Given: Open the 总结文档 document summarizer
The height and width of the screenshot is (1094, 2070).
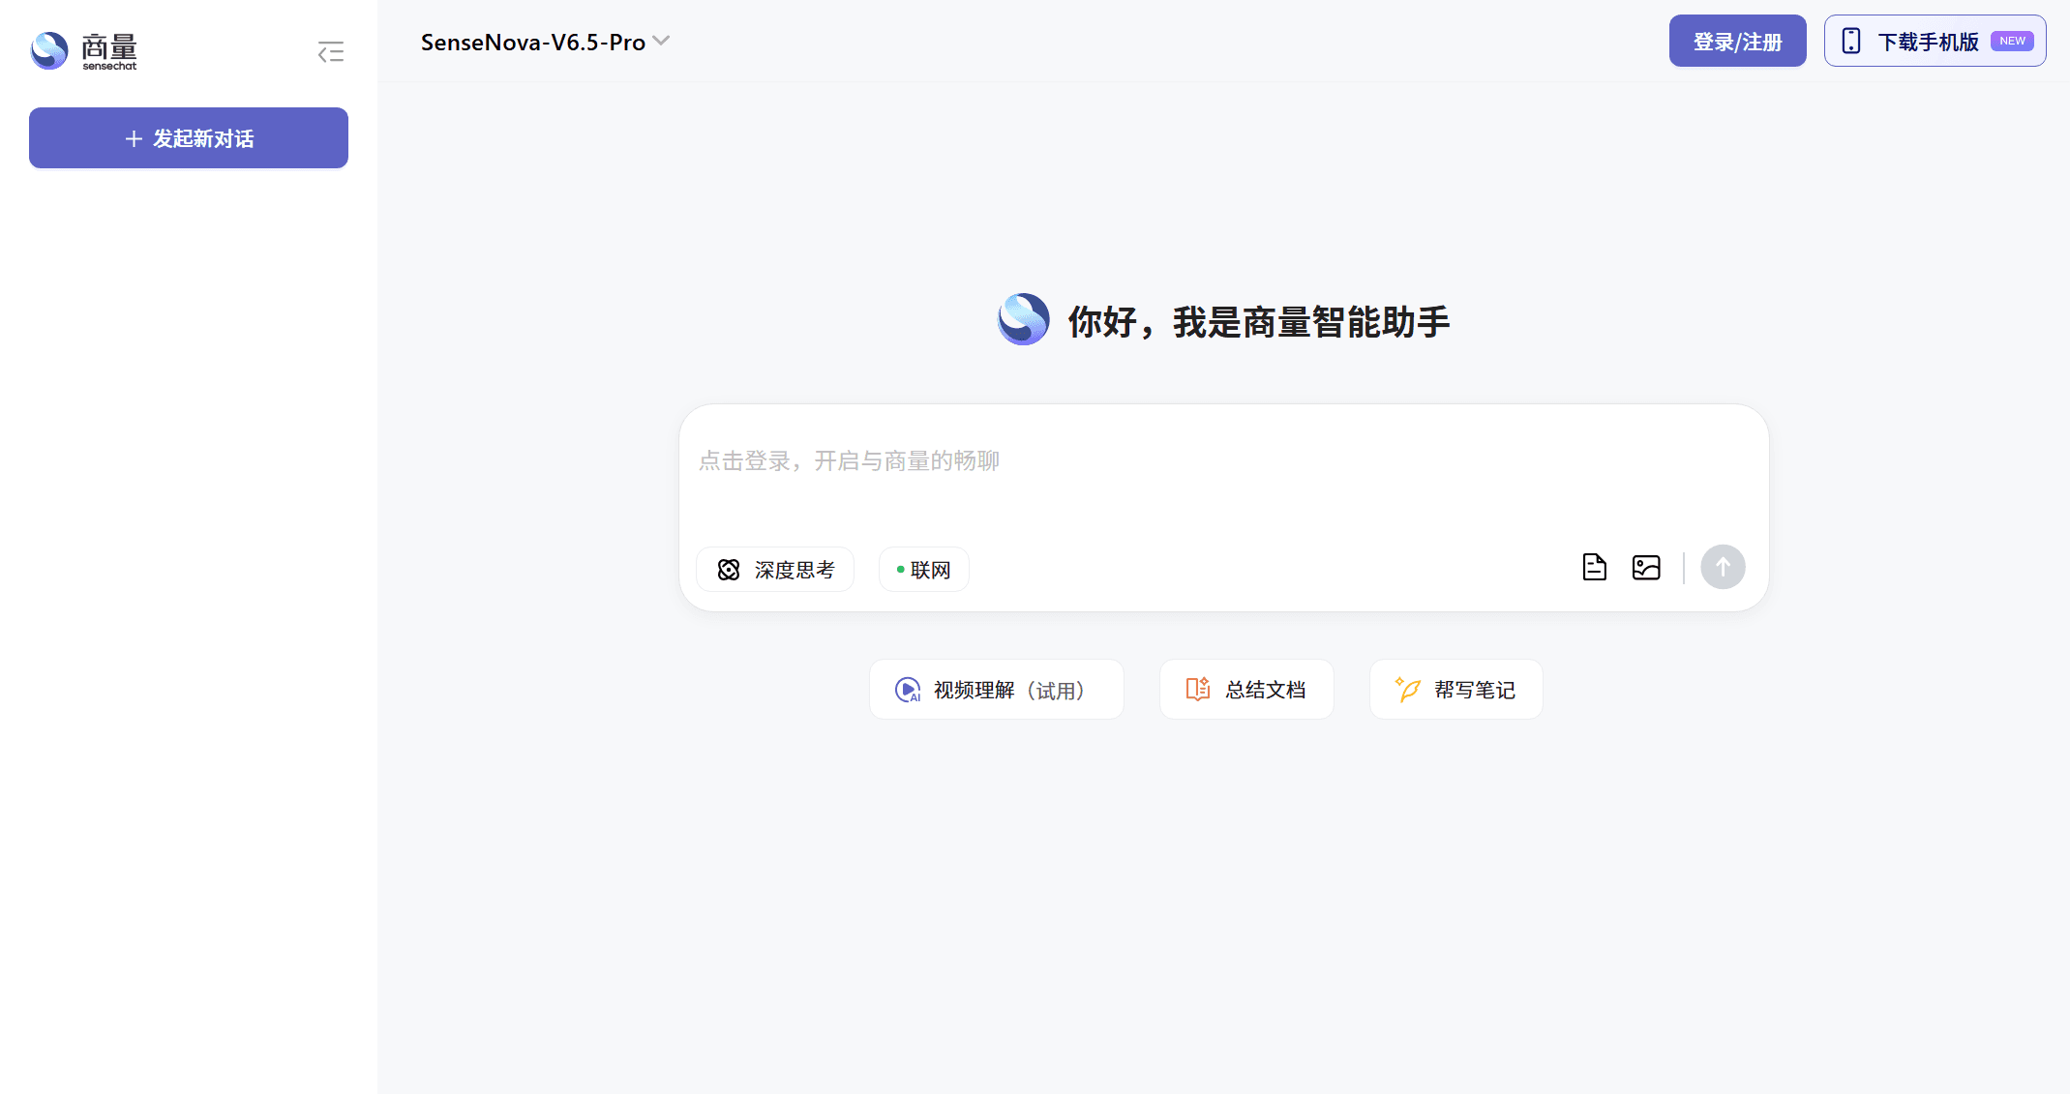Looking at the screenshot, I should [x=1246, y=689].
